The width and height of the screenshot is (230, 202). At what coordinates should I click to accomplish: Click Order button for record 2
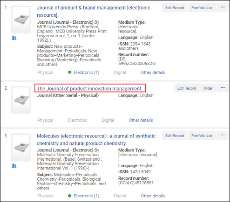click(208, 88)
